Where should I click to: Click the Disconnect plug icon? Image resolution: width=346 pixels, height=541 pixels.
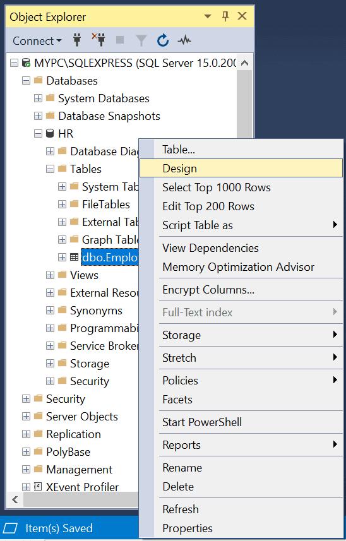99,40
